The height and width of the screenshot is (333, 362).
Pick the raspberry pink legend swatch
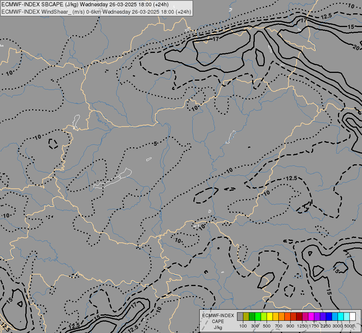coord(305,317)
